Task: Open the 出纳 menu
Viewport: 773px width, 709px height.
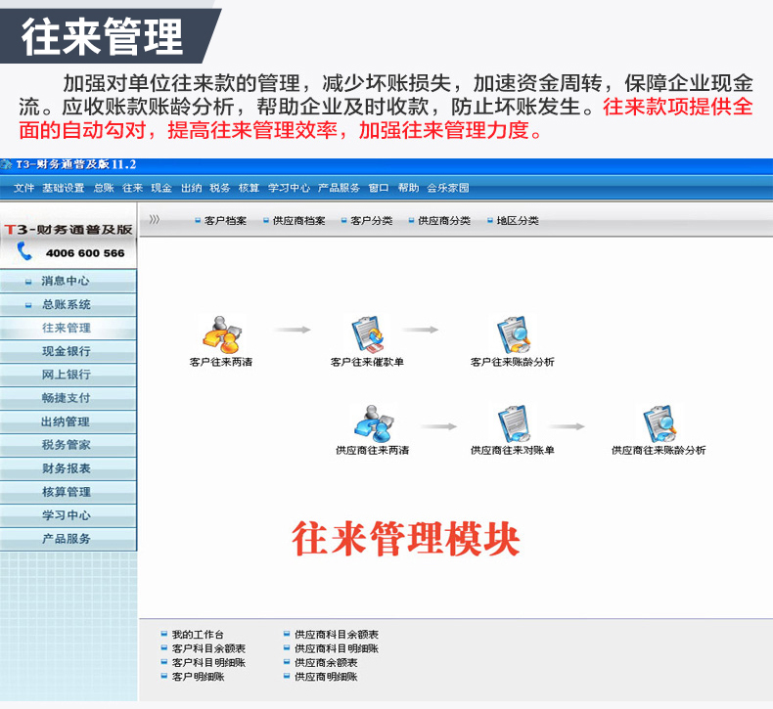Action: pyautogui.click(x=191, y=188)
